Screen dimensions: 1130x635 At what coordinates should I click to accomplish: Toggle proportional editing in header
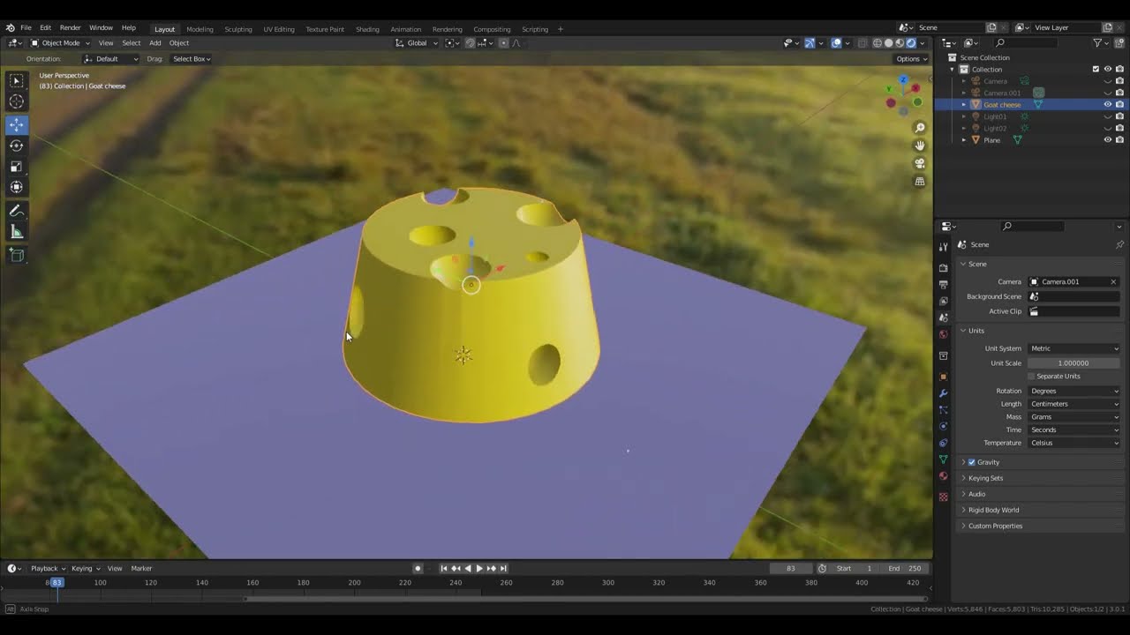[x=504, y=43]
